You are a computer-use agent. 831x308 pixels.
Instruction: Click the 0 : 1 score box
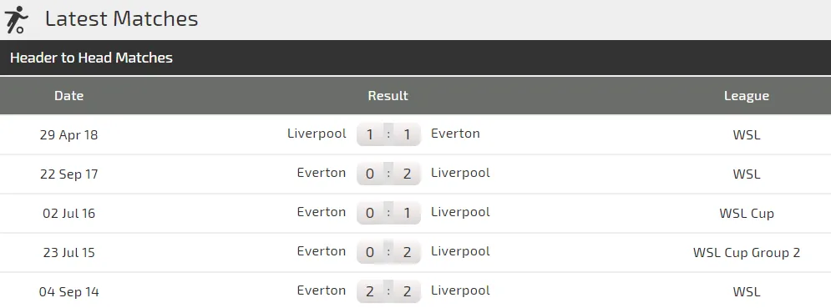tap(388, 213)
